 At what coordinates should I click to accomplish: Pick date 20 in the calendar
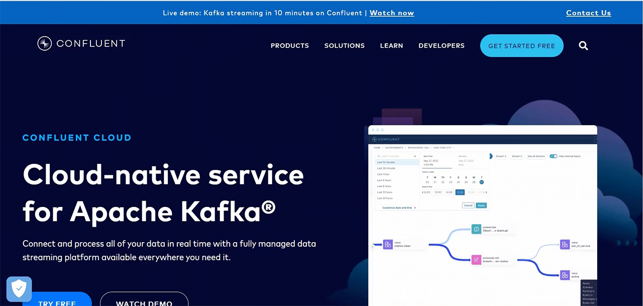[x=427, y=182]
